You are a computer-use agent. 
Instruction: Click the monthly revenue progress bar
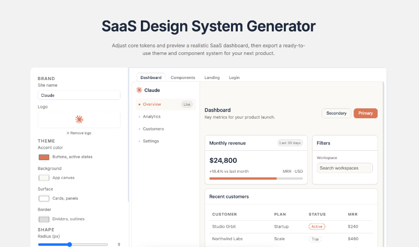(256, 178)
